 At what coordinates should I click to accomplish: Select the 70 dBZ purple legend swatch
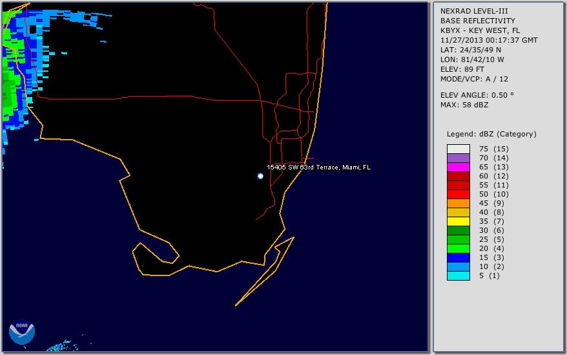459,158
